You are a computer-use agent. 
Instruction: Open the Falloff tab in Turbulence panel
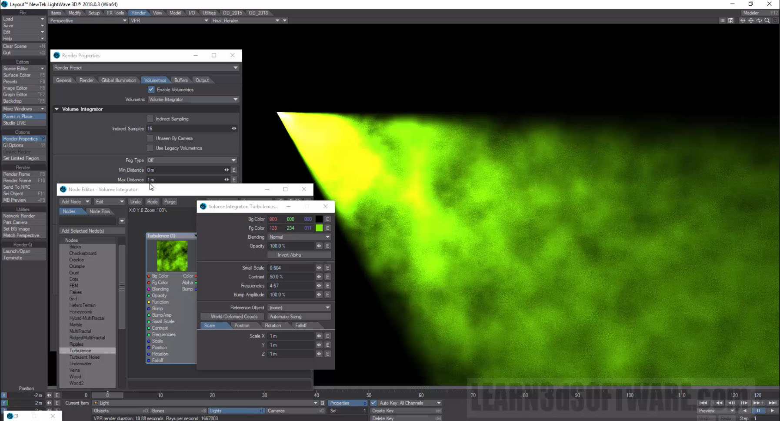301,325
